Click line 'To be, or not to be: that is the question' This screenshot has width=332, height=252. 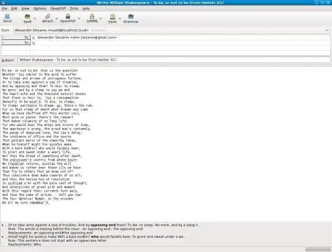point(40,70)
